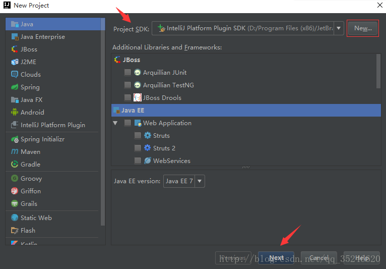
Task: Click the Java EE 7 version value
Action: [179, 181]
